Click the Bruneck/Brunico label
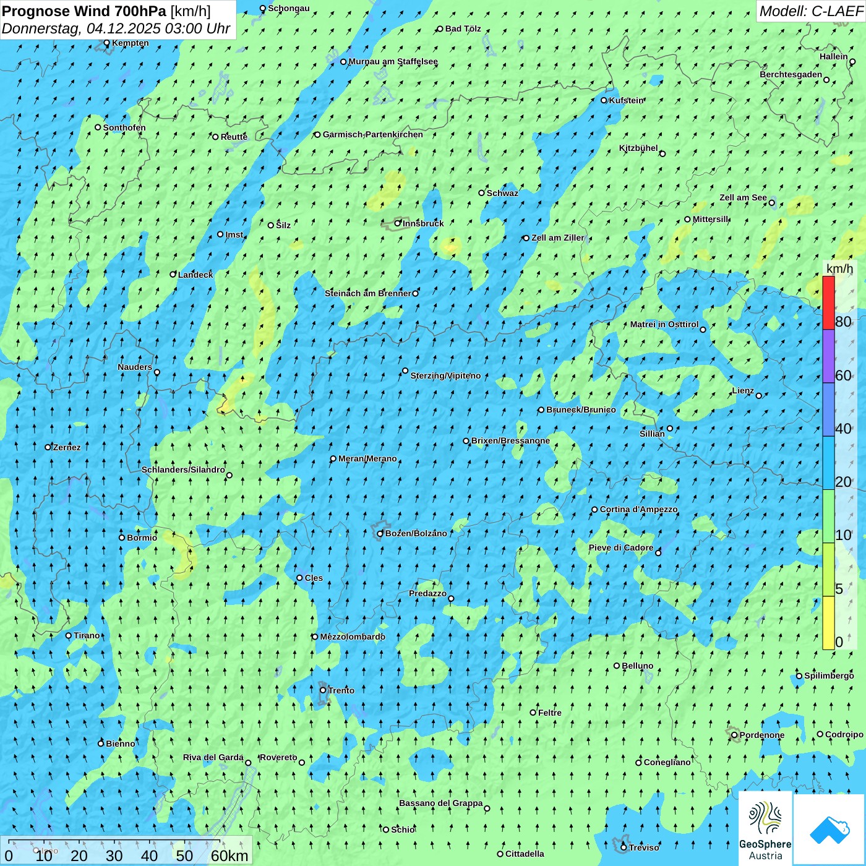The height and width of the screenshot is (866, 866). (581, 409)
